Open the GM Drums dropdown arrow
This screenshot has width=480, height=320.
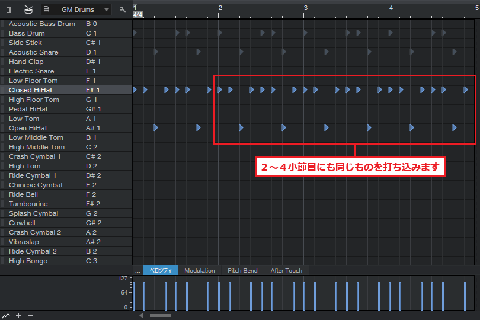106,9
